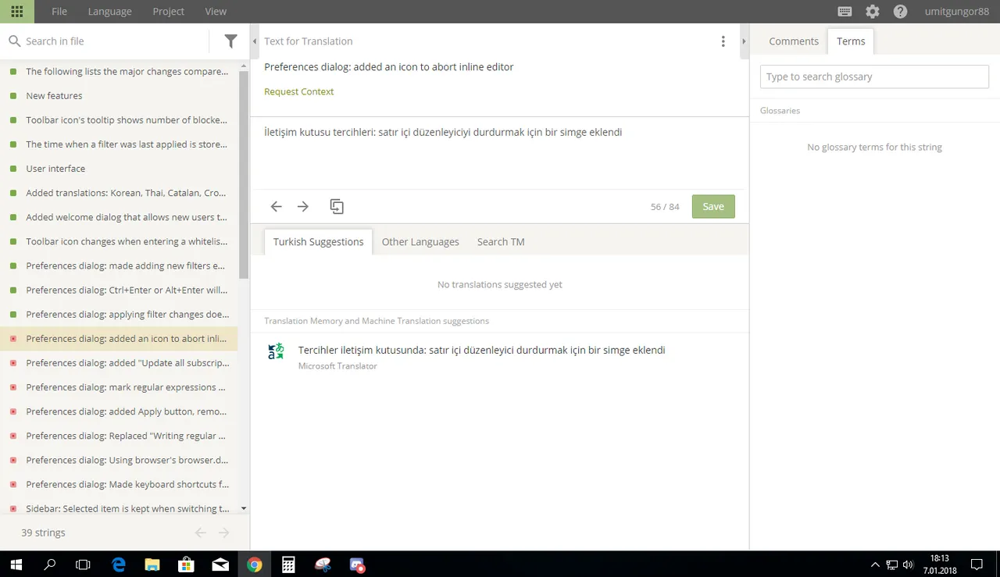Select 'The time when a filter was last applied' string
Image resolution: width=1000 pixels, height=577 pixels.
(119, 144)
